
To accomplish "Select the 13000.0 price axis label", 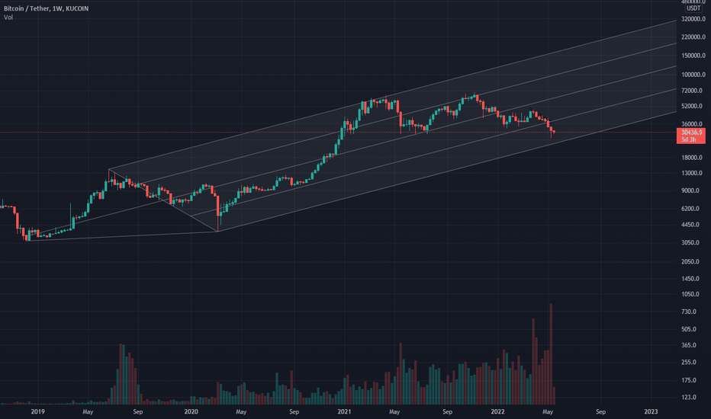I will click(x=692, y=173).
